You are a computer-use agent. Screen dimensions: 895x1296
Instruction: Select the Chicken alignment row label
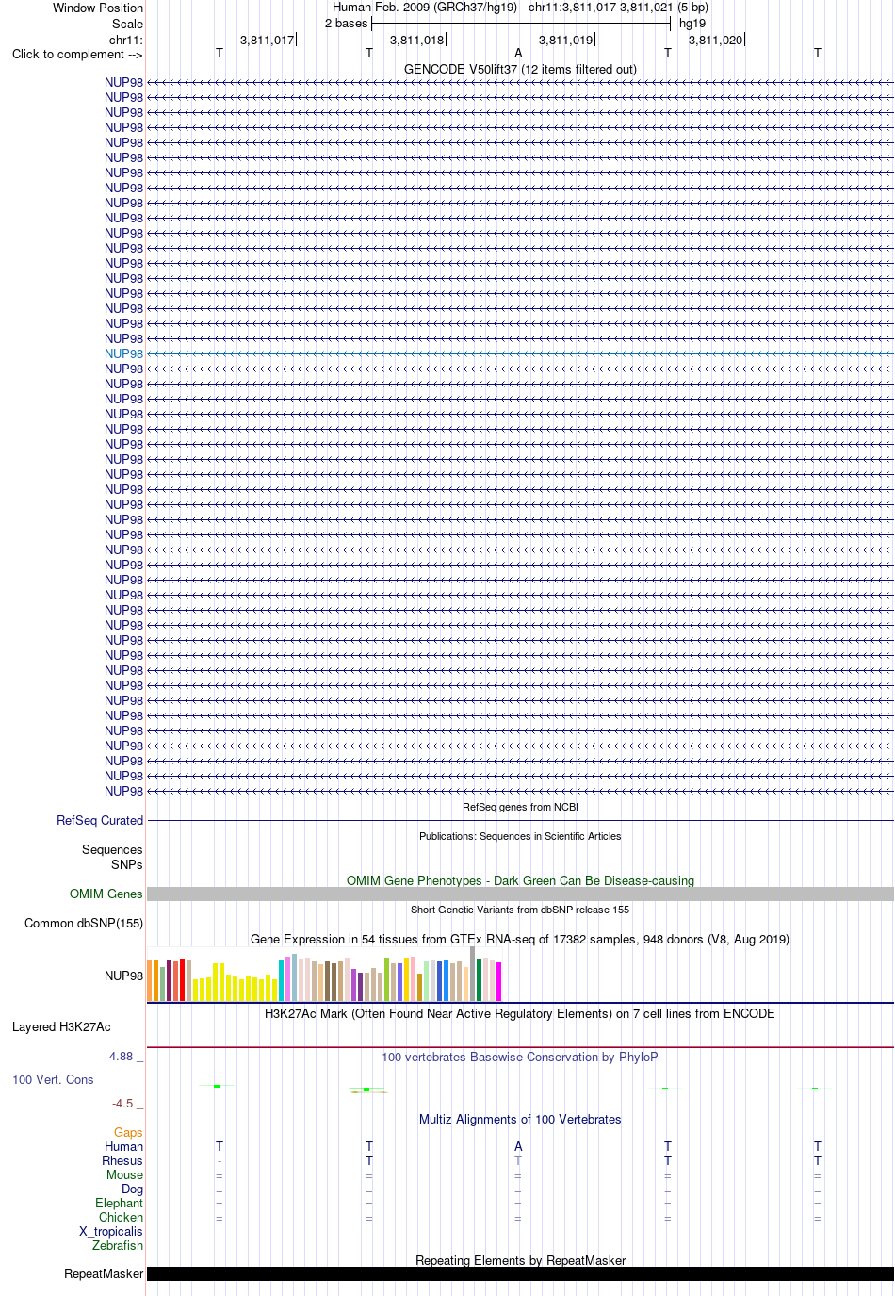(121, 1217)
